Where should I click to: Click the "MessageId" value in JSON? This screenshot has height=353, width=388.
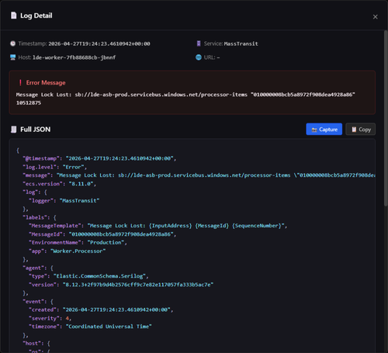click(x=121, y=234)
